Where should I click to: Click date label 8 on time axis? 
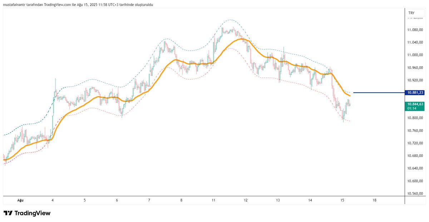(x=181, y=201)
